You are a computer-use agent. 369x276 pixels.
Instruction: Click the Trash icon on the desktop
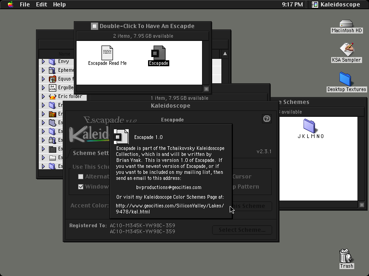pyautogui.click(x=345, y=256)
